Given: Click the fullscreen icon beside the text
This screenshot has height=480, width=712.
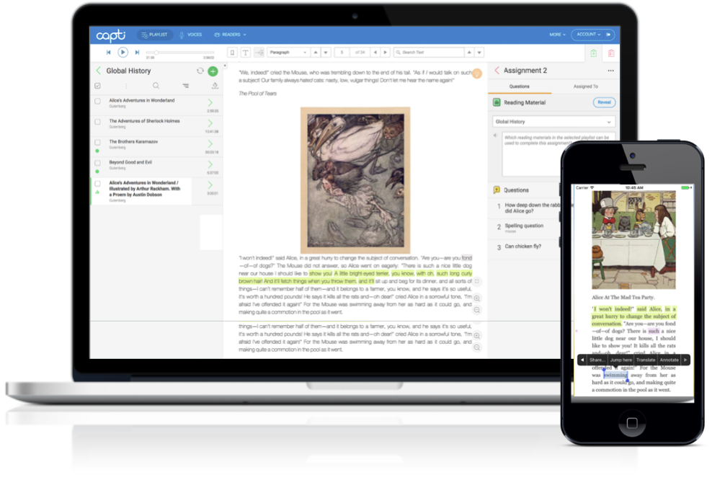Looking at the screenshot, I should tap(477, 282).
